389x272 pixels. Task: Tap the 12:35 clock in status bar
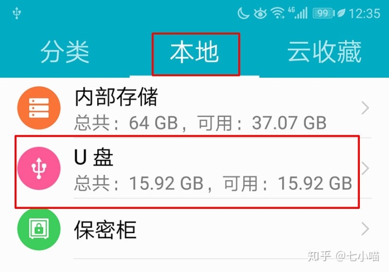(x=365, y=13)
